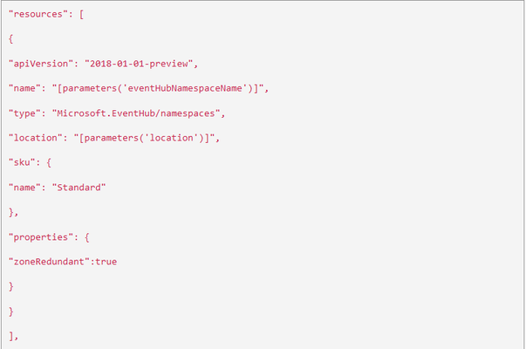Screen dimensions: 526x349
Task: Click the closing square bracket with comma
Action: (13, 336)
